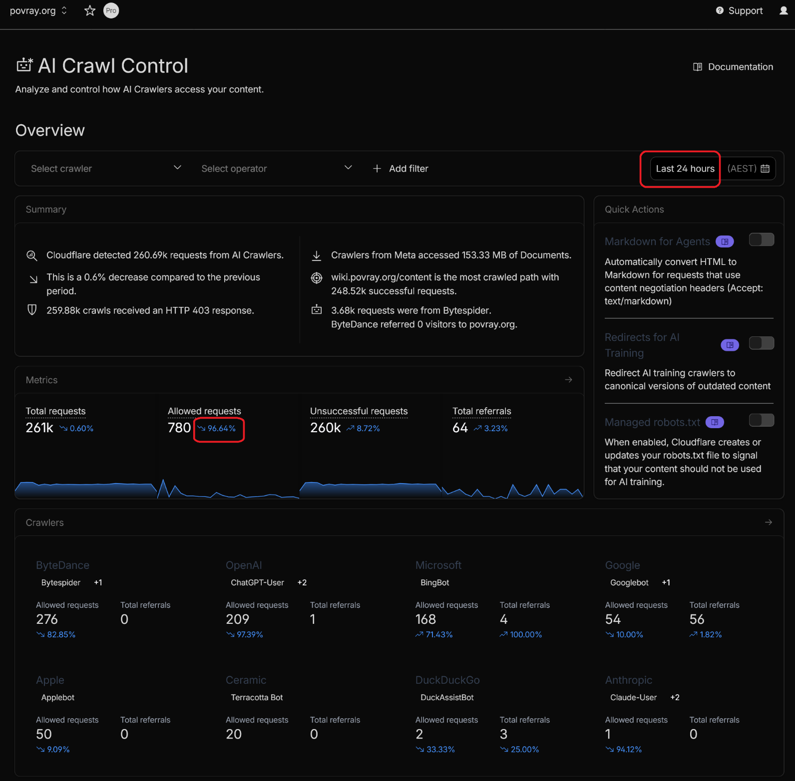Toggle the Markdown for Agents switch

tap(762, 240)
